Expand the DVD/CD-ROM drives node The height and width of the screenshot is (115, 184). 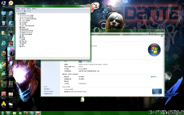(x=18, y=16)
